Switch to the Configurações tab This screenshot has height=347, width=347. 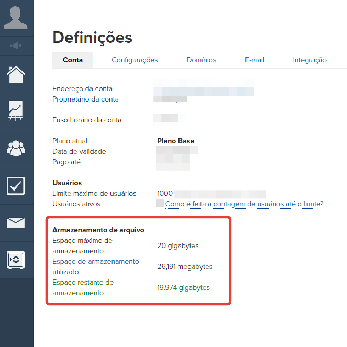[x=135, y=60]
